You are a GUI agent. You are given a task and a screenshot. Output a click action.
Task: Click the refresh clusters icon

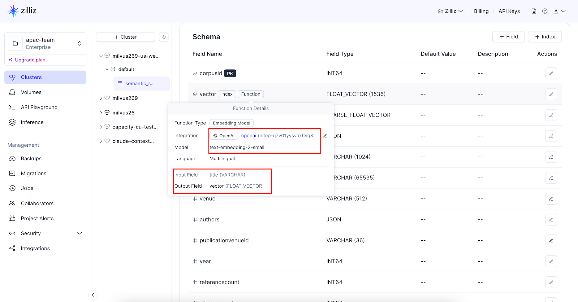[164, 37]
